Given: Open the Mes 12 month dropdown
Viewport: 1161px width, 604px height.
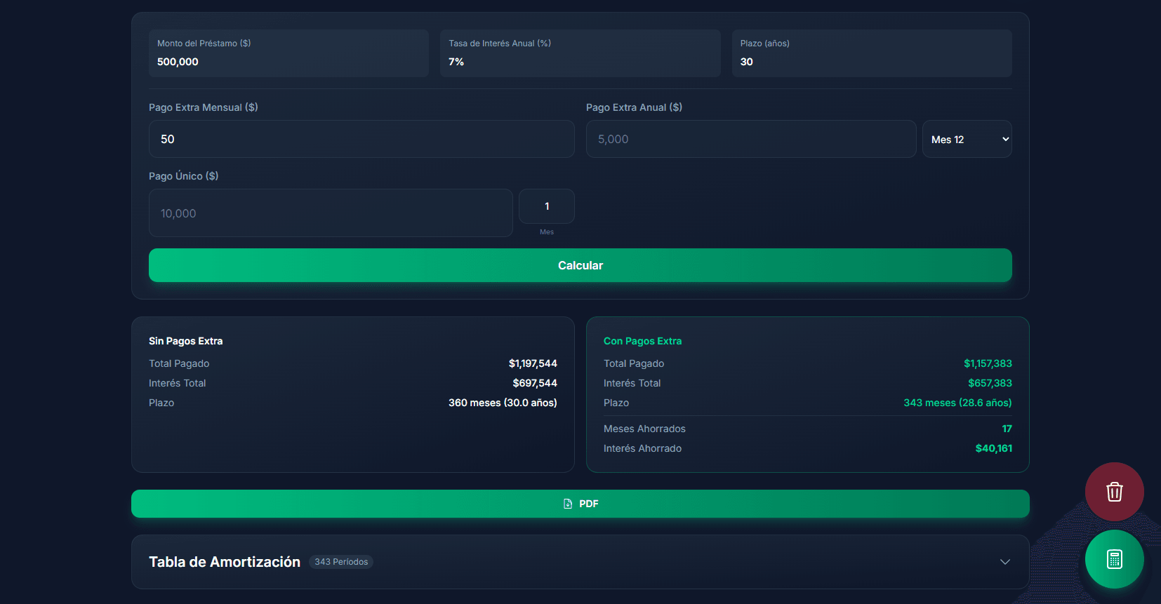Looking at the screenshot, I should (x=967, y=139).
